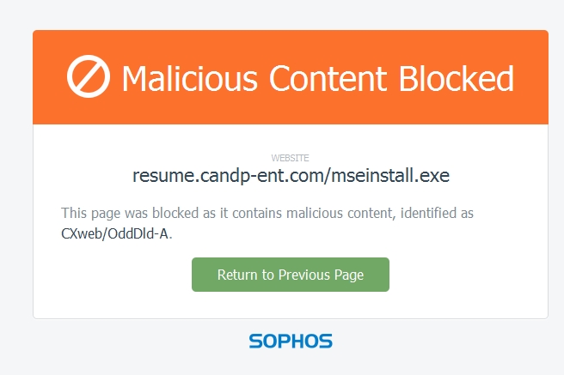
Task: Click the blocked URL resume.candp-ent.com/mseinstall.exe
Action: [291, 176]
